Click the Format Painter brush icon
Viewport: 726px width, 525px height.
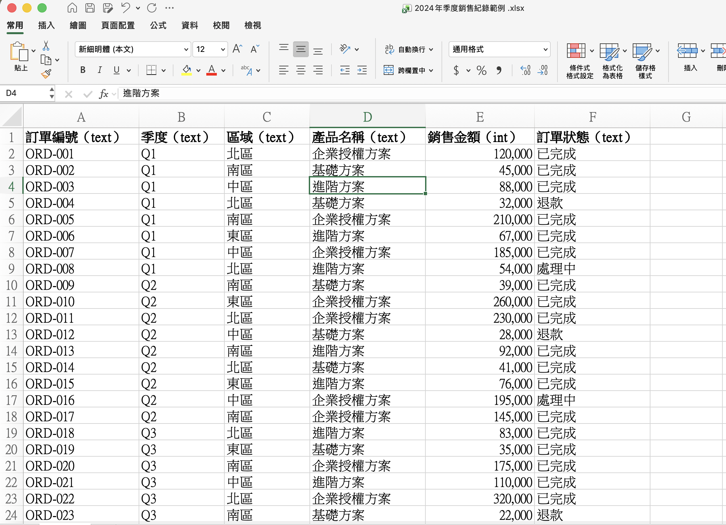[46, 74]
